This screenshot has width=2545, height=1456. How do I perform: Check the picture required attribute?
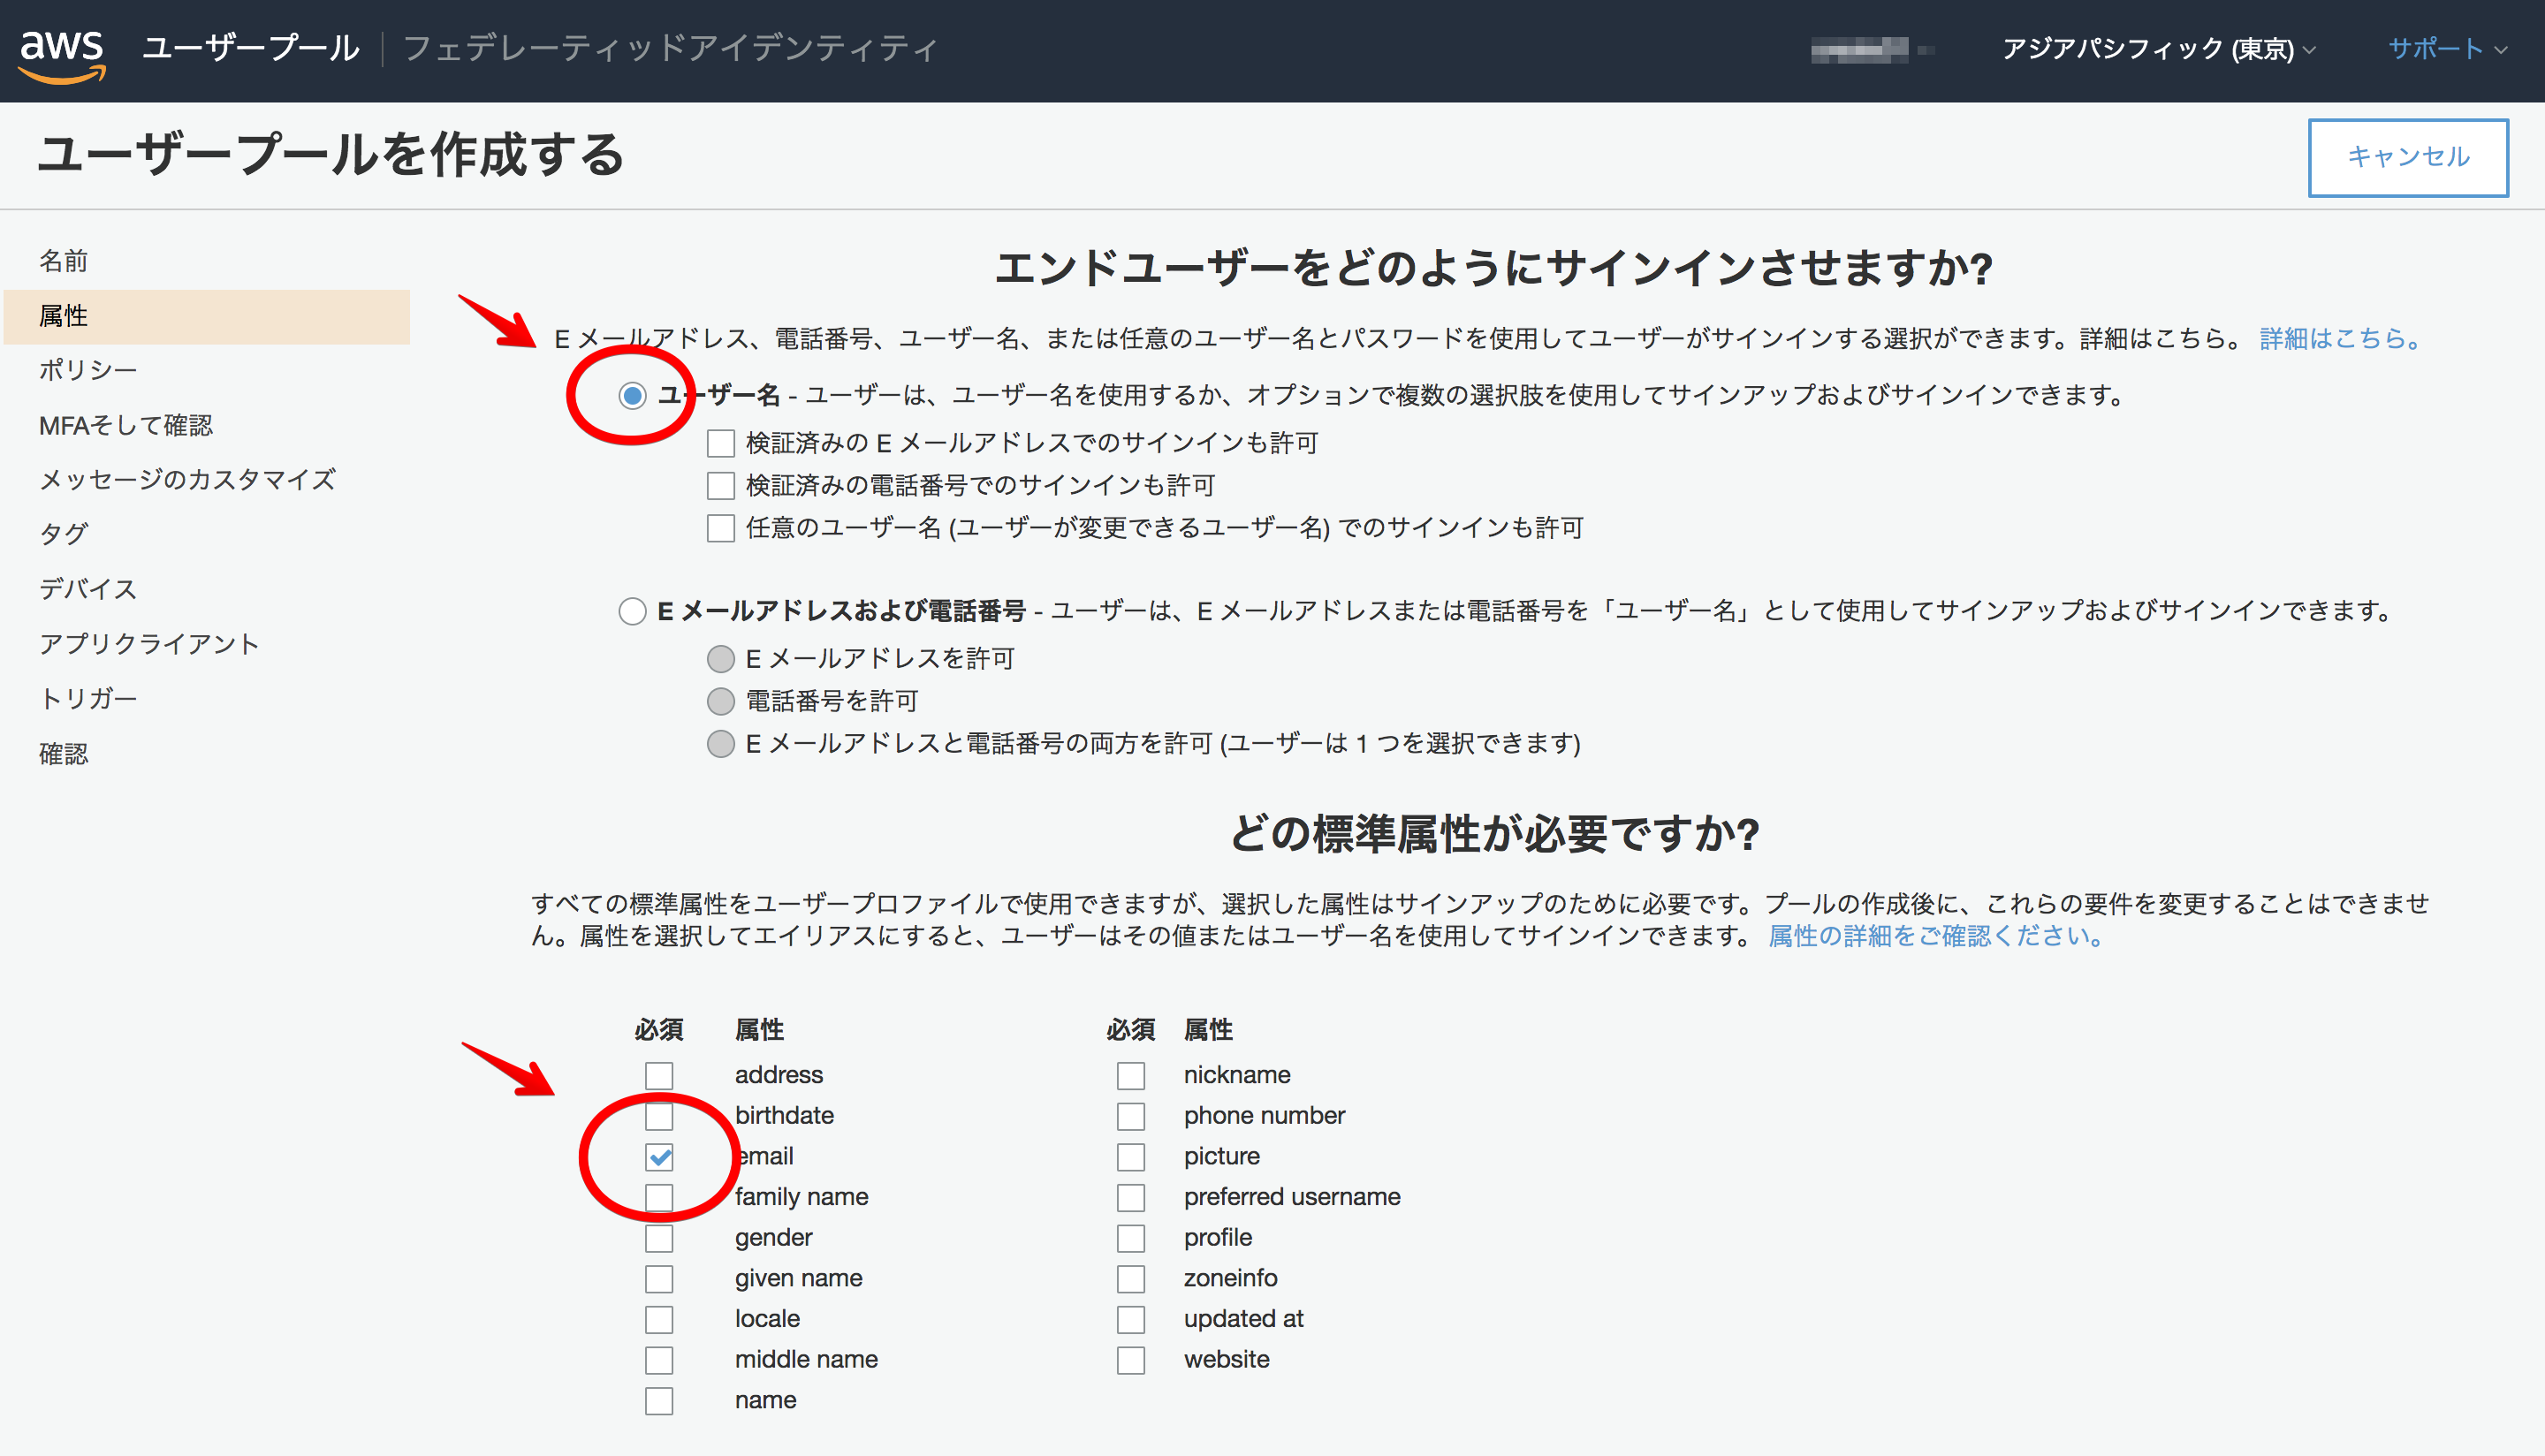pyautogui.click(x=1131, y=1157)
